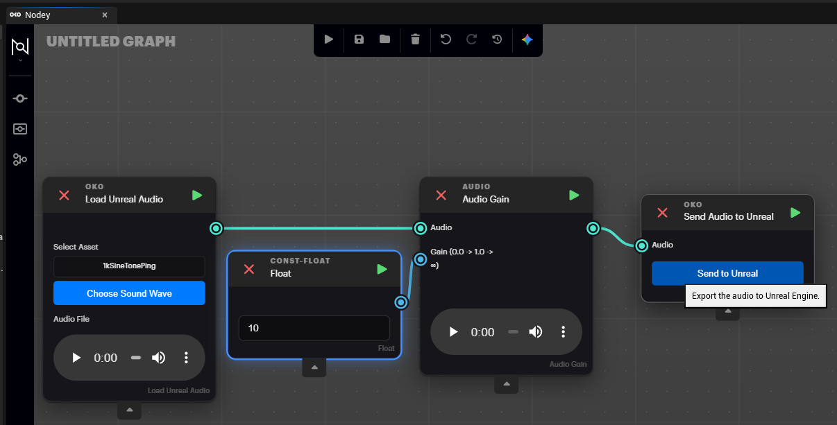Save the graph using the floppy disk icon
This screenshot has height=425, width=837.
click(x=359, y=40)
